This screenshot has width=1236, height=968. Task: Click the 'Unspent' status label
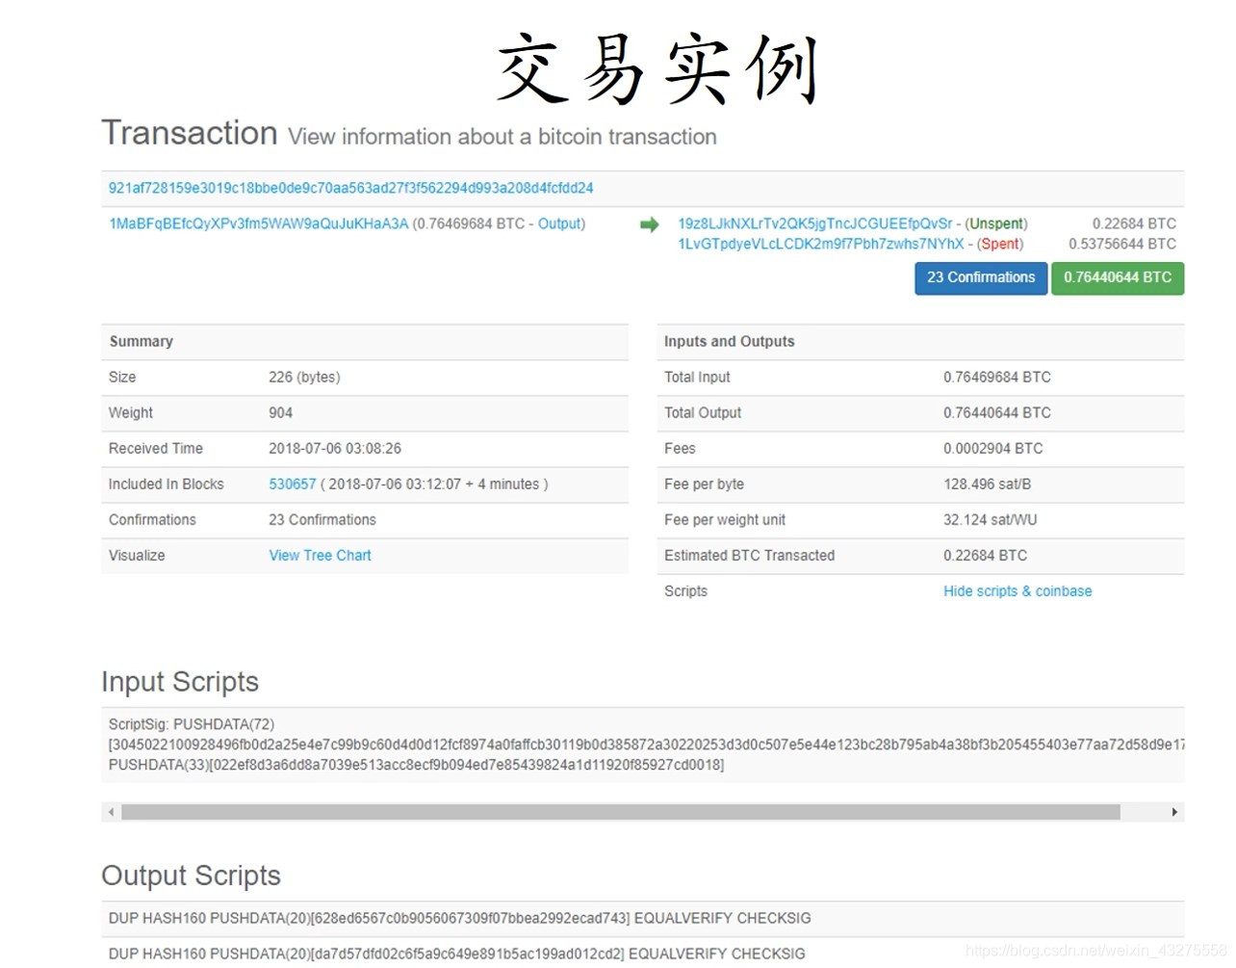(996, 223)
